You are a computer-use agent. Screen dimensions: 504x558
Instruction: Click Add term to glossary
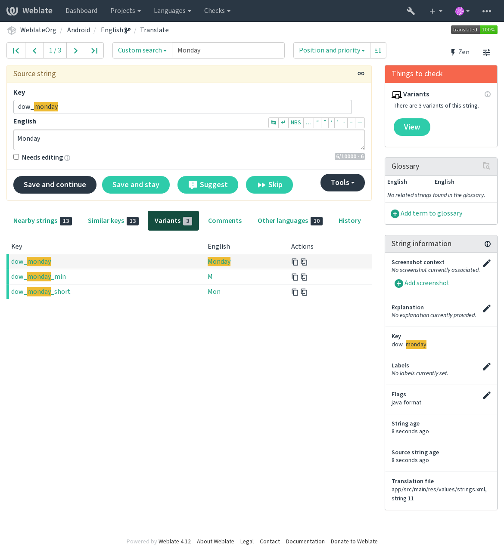coord(426,213)
